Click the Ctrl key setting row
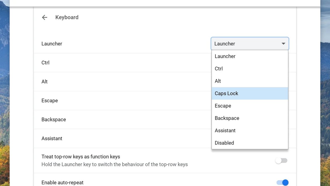Image resolution: width=330 pixels, height=186 pixels. (123, 63)
